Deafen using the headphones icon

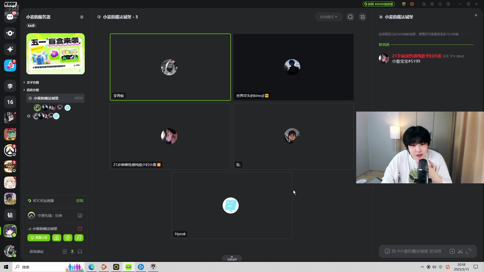pyautogui.click(x=80, y=252)
